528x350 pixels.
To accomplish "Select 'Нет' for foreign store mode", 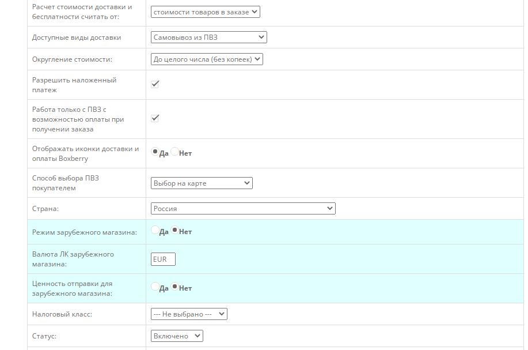I will (x=175, y=230).
